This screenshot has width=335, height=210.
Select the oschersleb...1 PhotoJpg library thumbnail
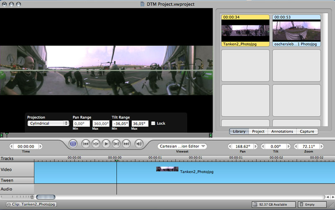point(296,30)
